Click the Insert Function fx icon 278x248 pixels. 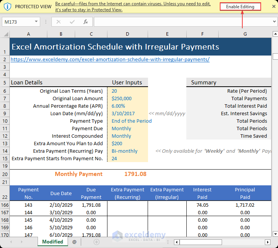(x=86, y=22)
